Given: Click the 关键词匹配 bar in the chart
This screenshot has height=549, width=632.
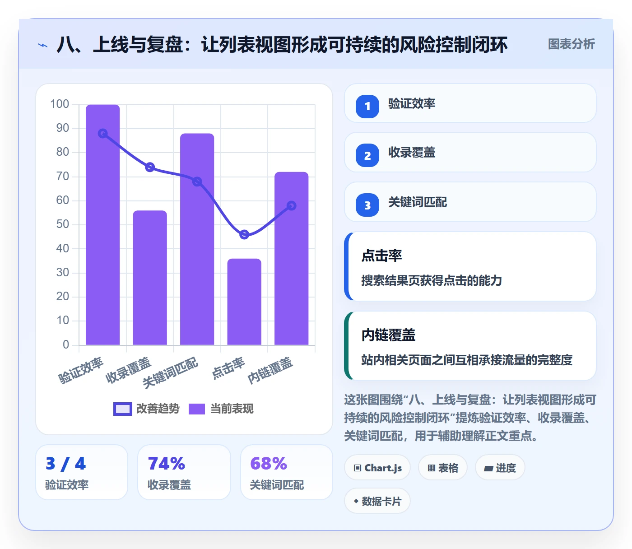Looking at the screenshot, I should pyautogui.click(x=197, y=239).
